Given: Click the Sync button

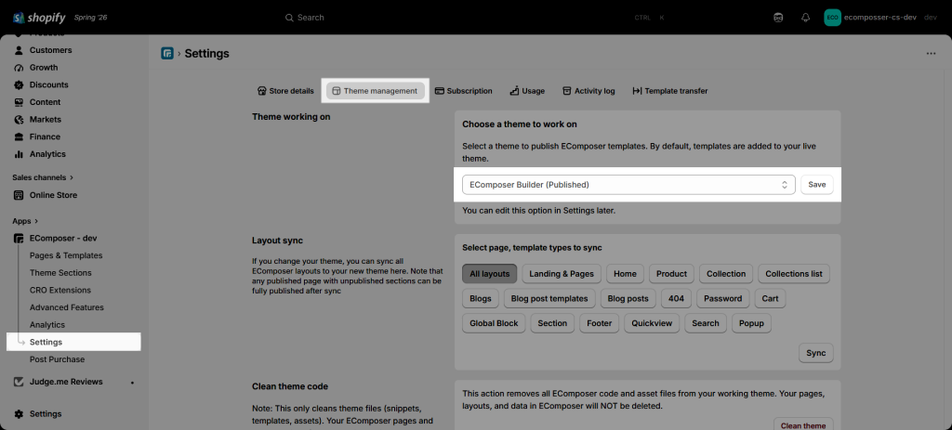Looking at the screenshot, I should click(816, 353).
